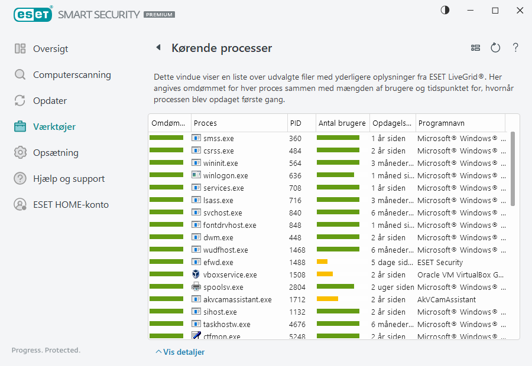Viewport: 532px width, 366px height.
Task: Open the help question mark icon
Action: pos(515,48)
